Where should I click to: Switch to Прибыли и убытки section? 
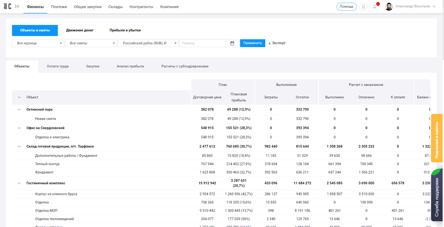tap(125, 30)
